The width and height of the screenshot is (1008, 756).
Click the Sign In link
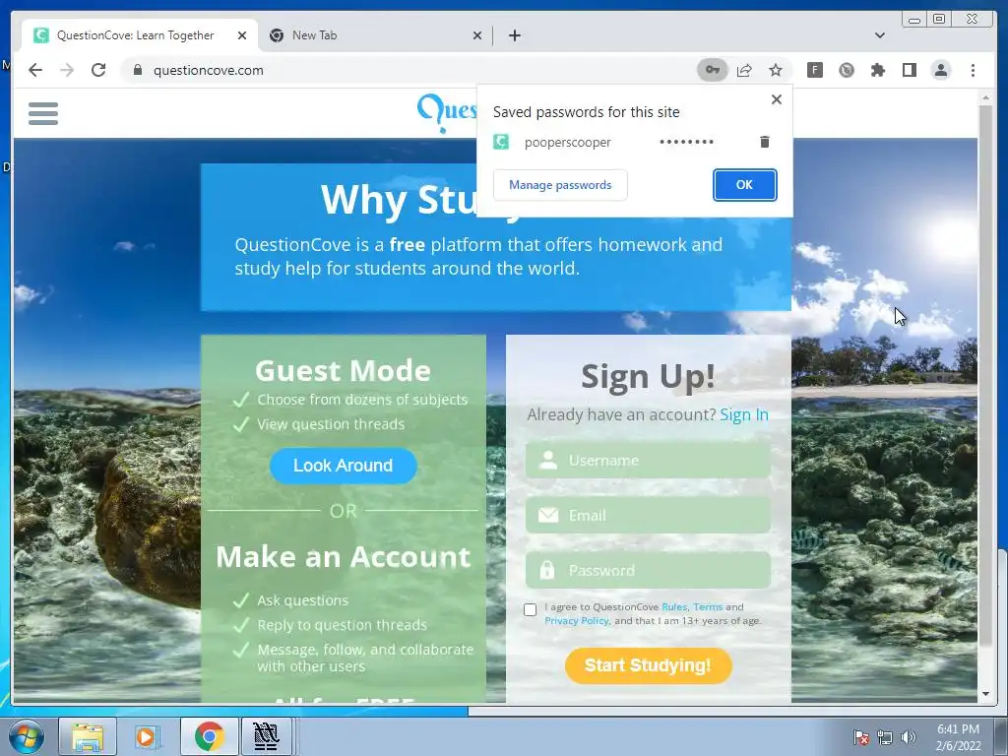point(744,414)
